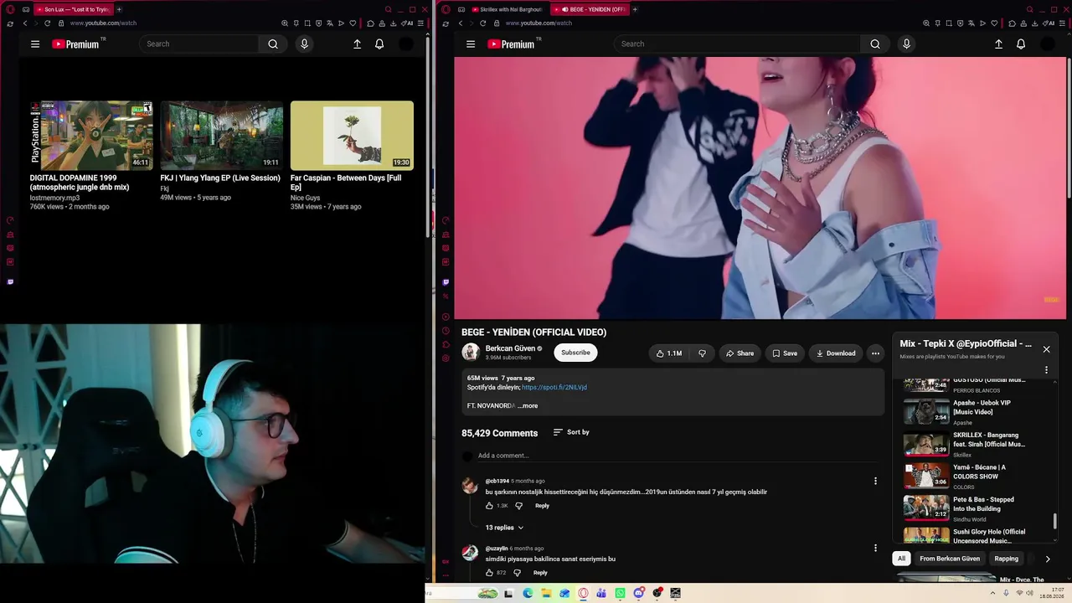Open notifications bell in right YouTube window

pyautogui.click(x=1021, y=44)
